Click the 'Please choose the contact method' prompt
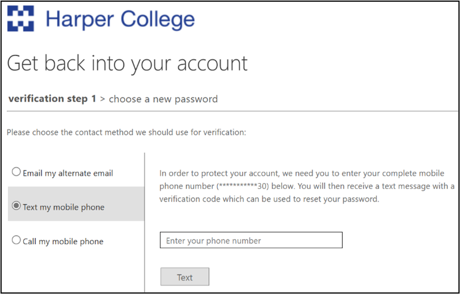460x294 pixels. click(x=126, y=133)
